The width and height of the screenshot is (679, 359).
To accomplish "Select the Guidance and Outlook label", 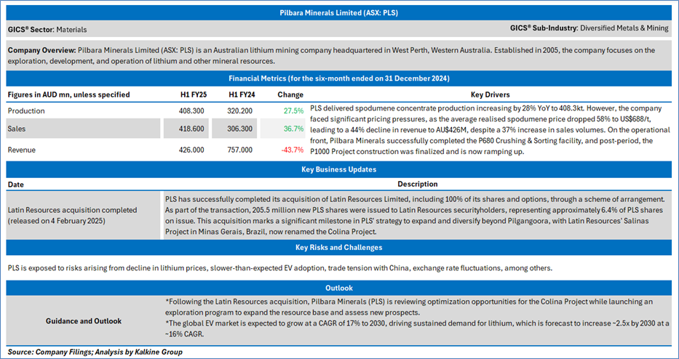I will click(x=84, y=321).
